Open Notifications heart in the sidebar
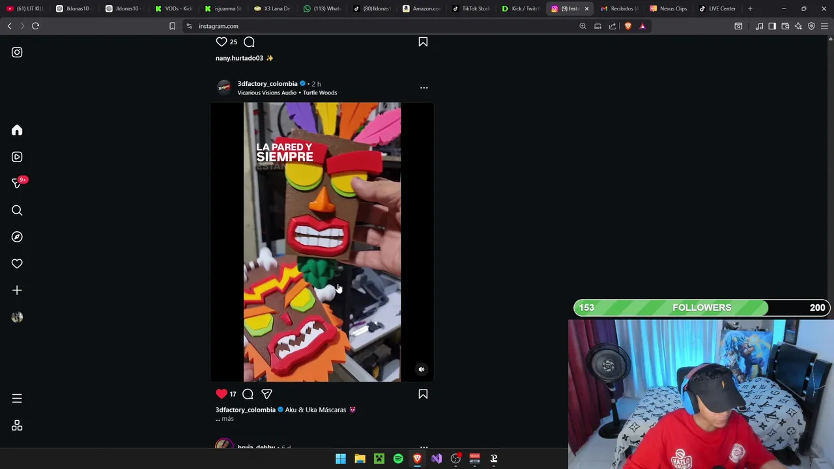The image size is (834, 469). tap(17, 264)
